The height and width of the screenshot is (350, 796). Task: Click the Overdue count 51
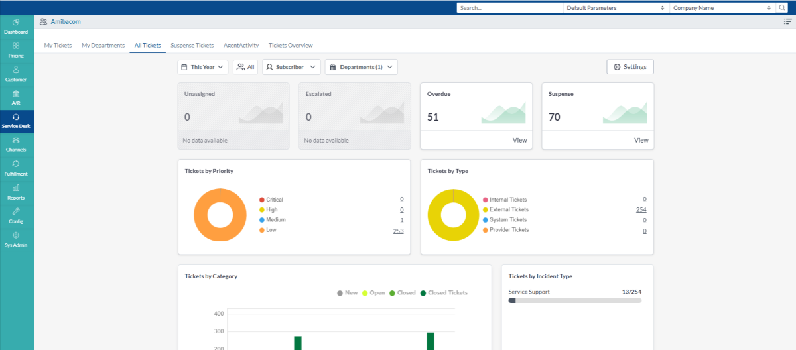coord(433,117)
